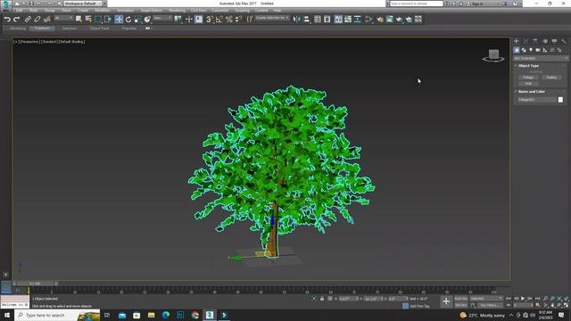Click the white object color swatch
Image resolution: width=571 pixels, height=321 pixels.
pyautogui.click(x=560, y=99)
